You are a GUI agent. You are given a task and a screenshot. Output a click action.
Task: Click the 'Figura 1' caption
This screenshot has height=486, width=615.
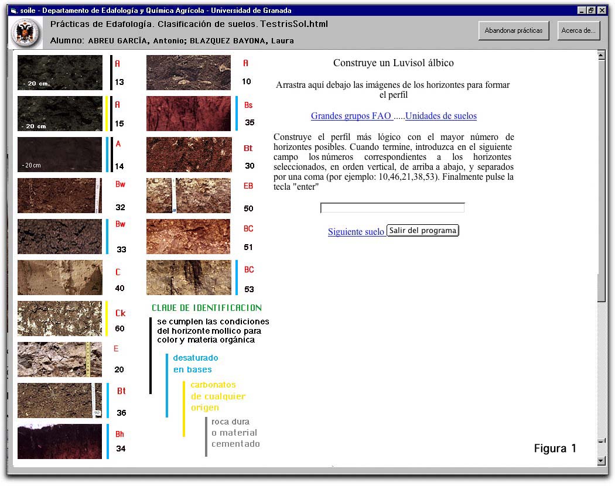555,449
